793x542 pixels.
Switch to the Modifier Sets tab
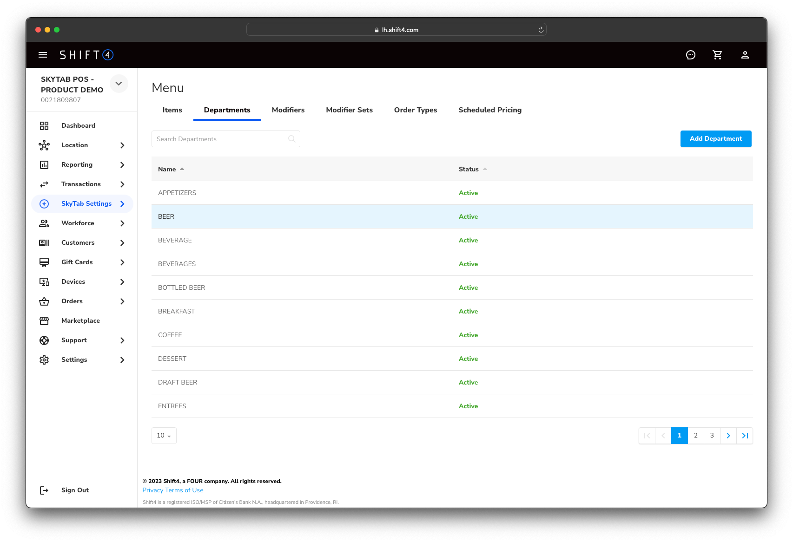(349, 110)
